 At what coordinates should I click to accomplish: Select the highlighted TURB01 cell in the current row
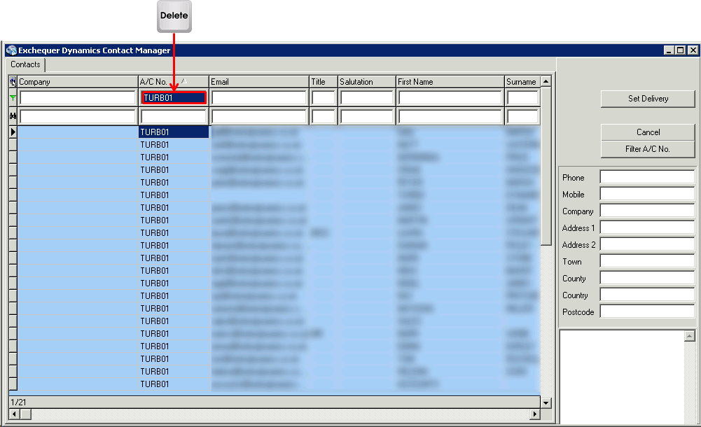(x=174, y=132)
